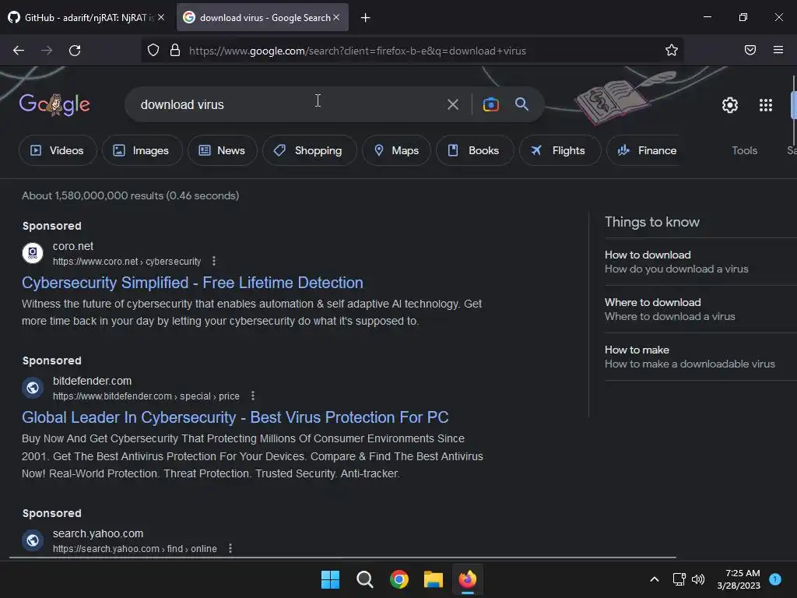
Task: Open Cybersecurity Simplified - Free Lifetime Detection link
Action: pyautogui.click(x=192, y=283)
